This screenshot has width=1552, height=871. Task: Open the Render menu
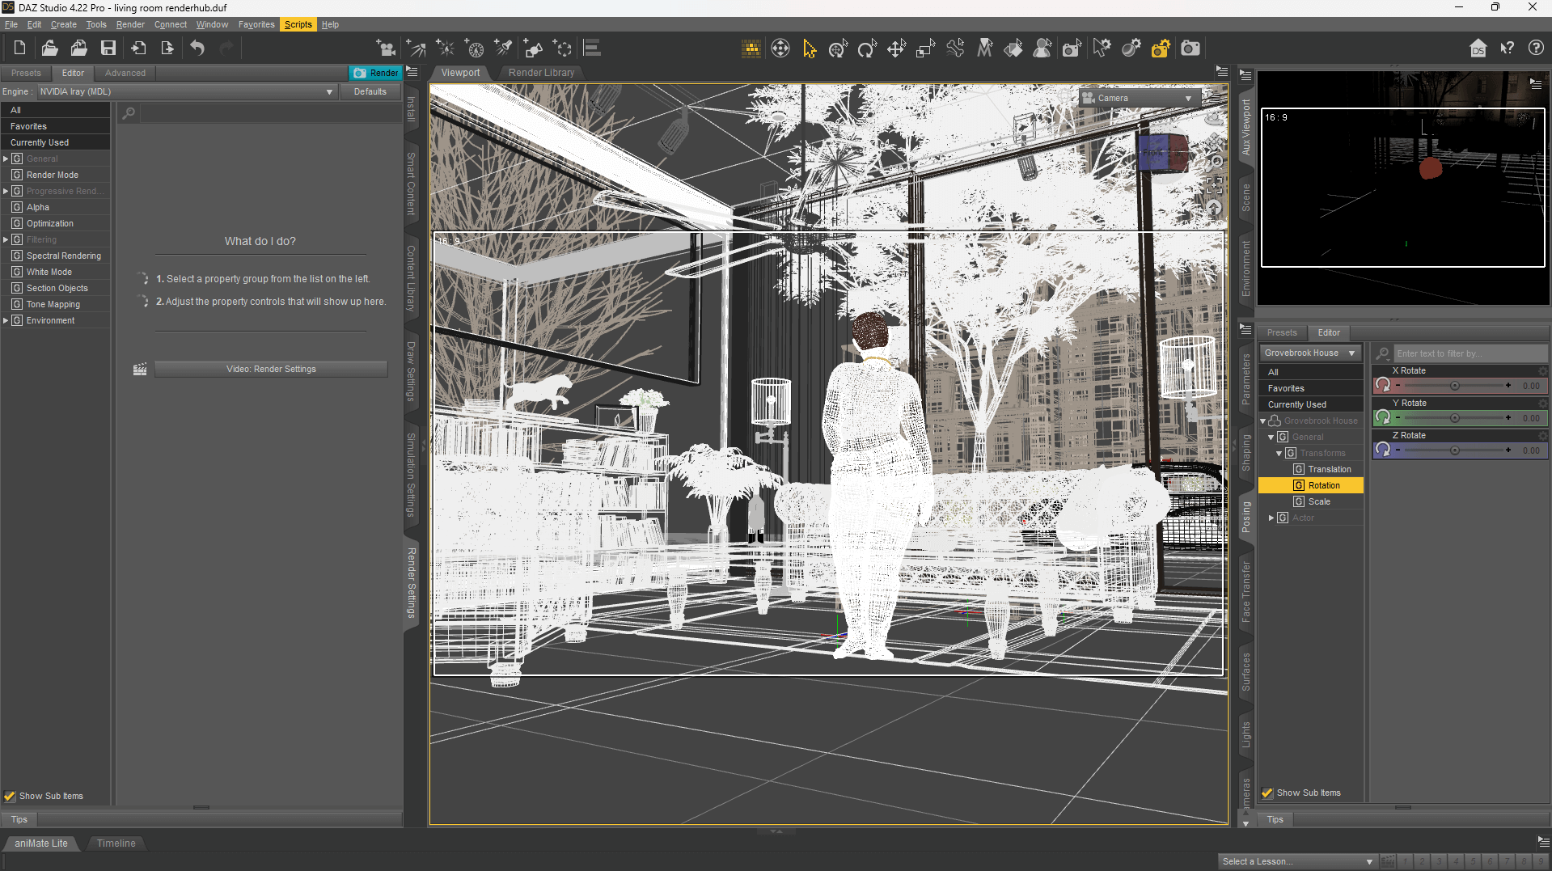130,24
